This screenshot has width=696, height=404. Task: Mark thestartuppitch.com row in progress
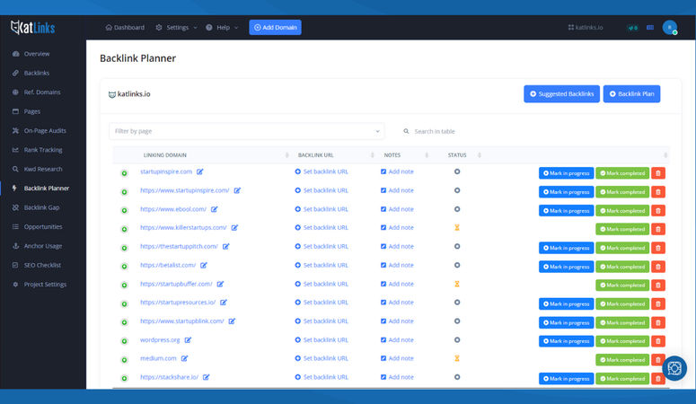point(566,248)
